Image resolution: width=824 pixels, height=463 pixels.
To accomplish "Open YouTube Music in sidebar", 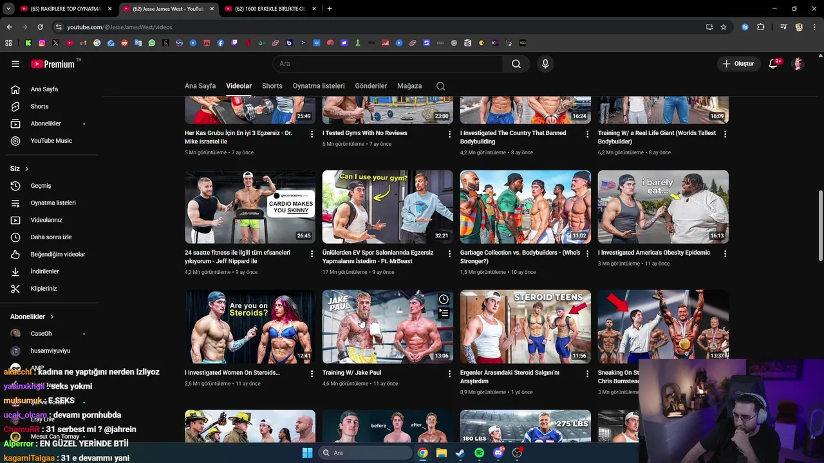I will coord(51,141).
